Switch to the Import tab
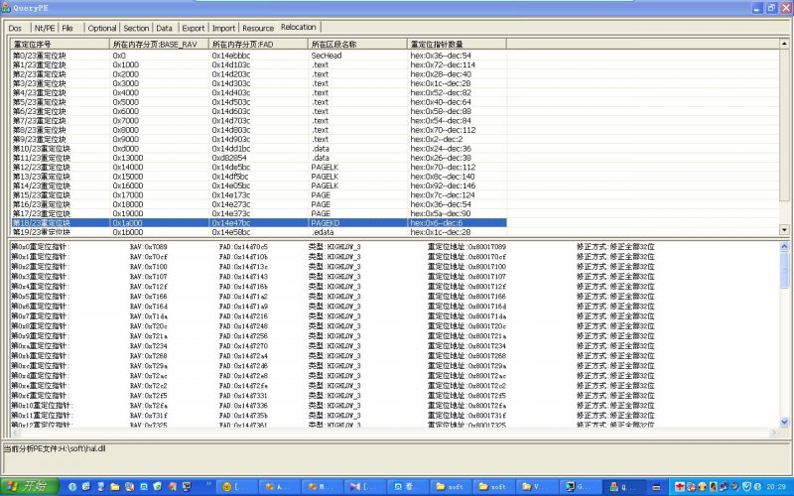794x496 pixels. click(223, 28)
